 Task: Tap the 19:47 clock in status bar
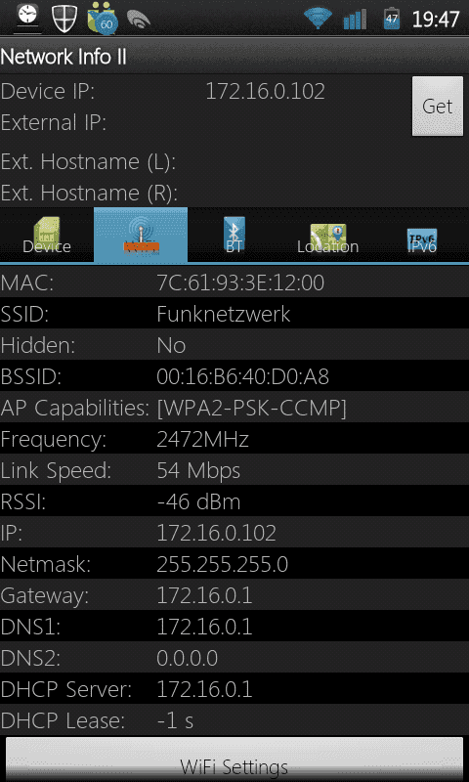(x=436, y=20)
